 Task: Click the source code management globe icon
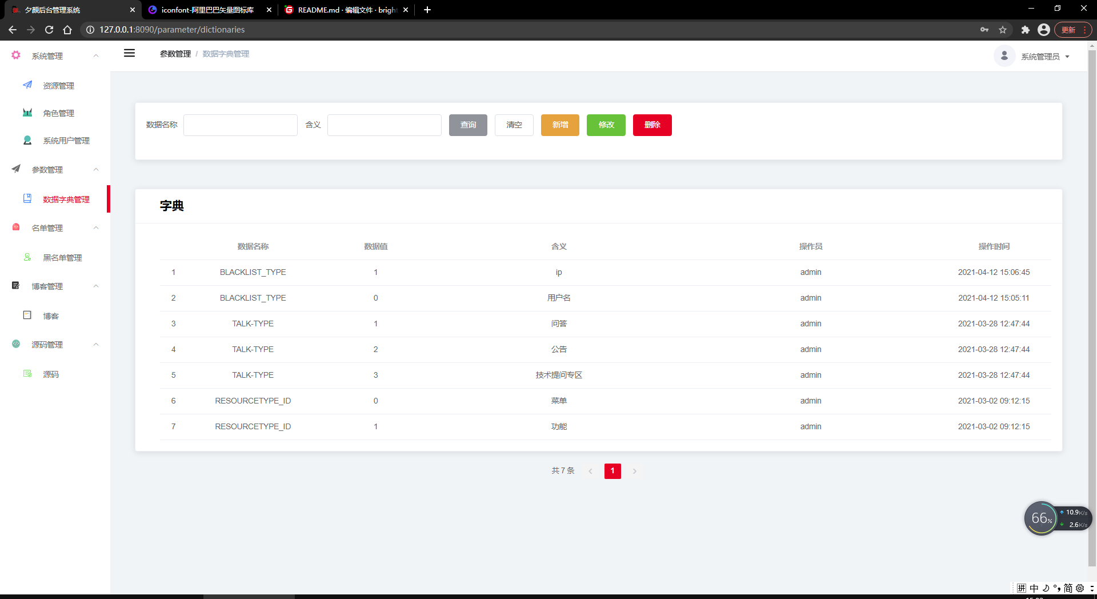coord(16,344)
